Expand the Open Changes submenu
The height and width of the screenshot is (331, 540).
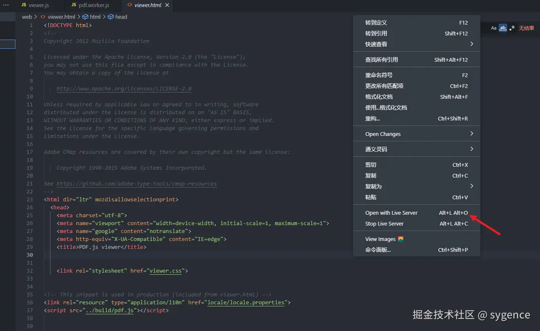[x=417, y=134]
